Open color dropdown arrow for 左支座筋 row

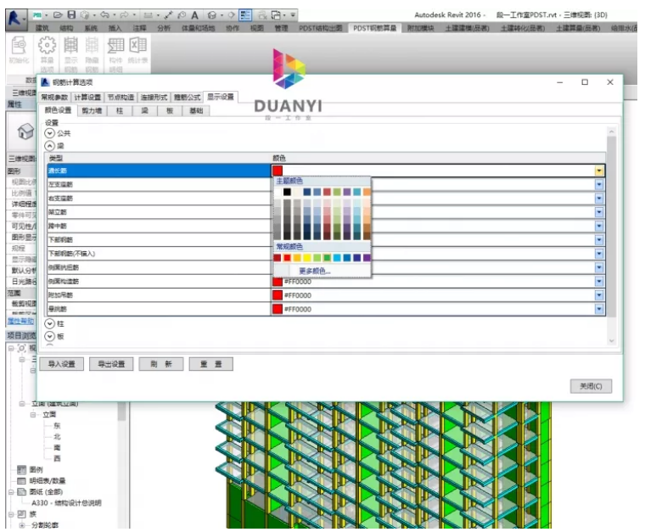click(x=599, y=185)
